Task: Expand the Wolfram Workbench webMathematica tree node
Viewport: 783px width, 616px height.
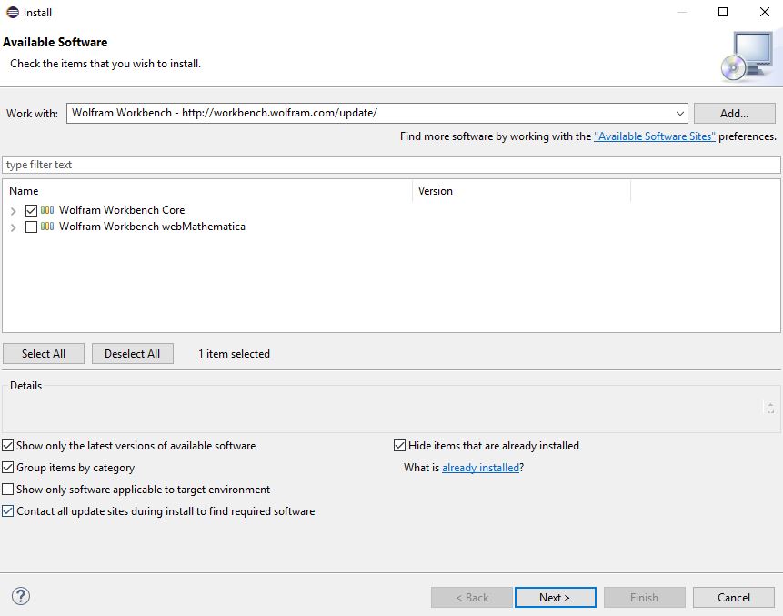Action: [x=14, y=227]
